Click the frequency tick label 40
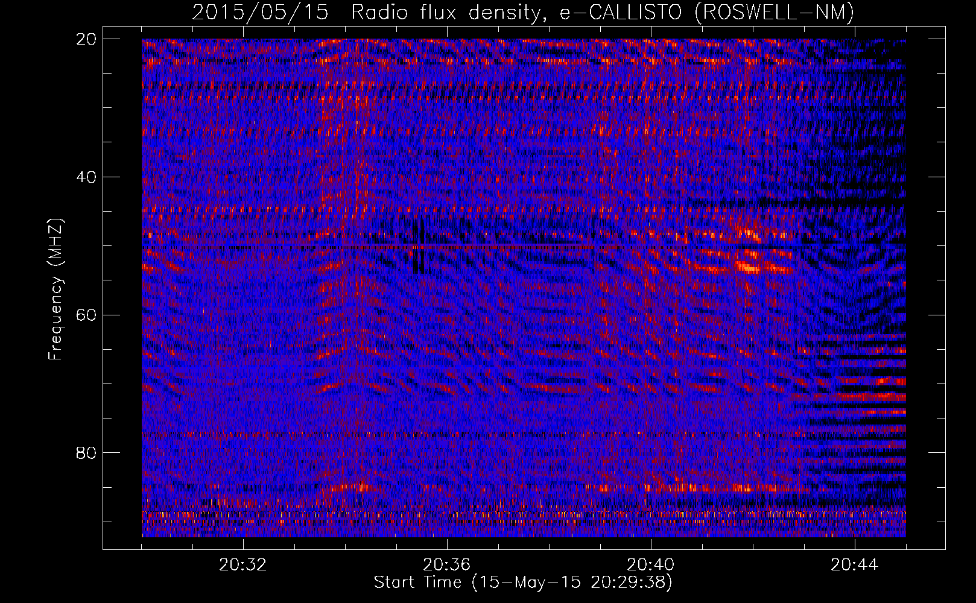This screenshot has height=603, width=976. click(86, 177)
